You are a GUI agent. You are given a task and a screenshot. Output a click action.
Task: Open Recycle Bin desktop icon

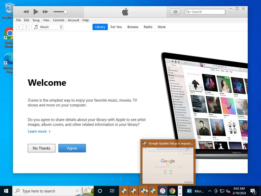click(x=8, y=10)
